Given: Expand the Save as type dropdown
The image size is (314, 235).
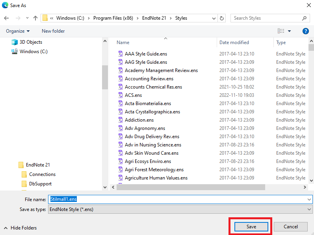Looking at the screenshot, I should click(308, 209).
